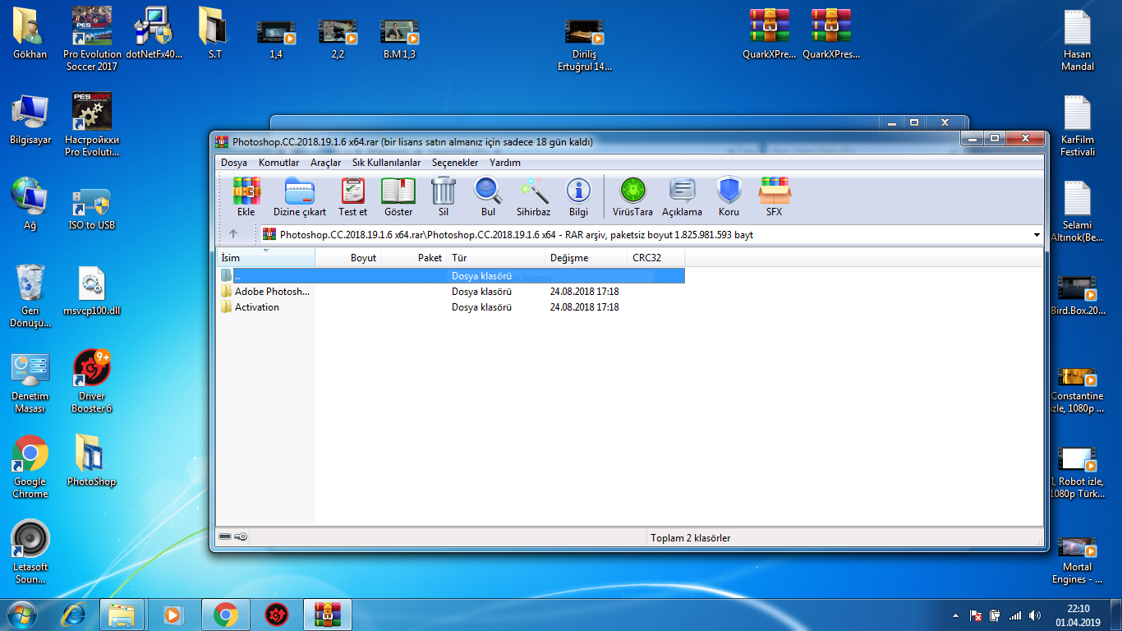Click the Koru protect archive icon

point(729,197)
